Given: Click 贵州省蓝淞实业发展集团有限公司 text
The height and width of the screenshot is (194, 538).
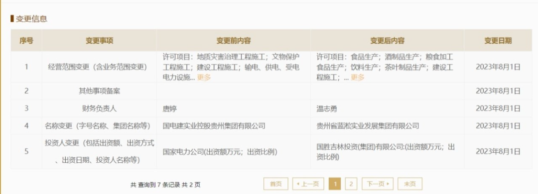Looking at the screenshot, I should click(368, 126).
